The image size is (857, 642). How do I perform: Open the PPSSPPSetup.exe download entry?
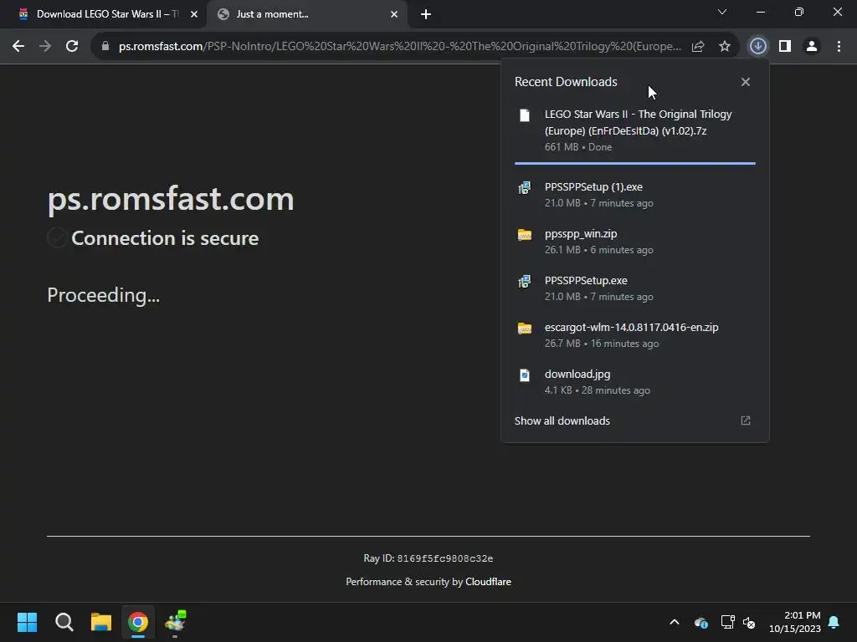pyautogui.click(x=635, y=288)
